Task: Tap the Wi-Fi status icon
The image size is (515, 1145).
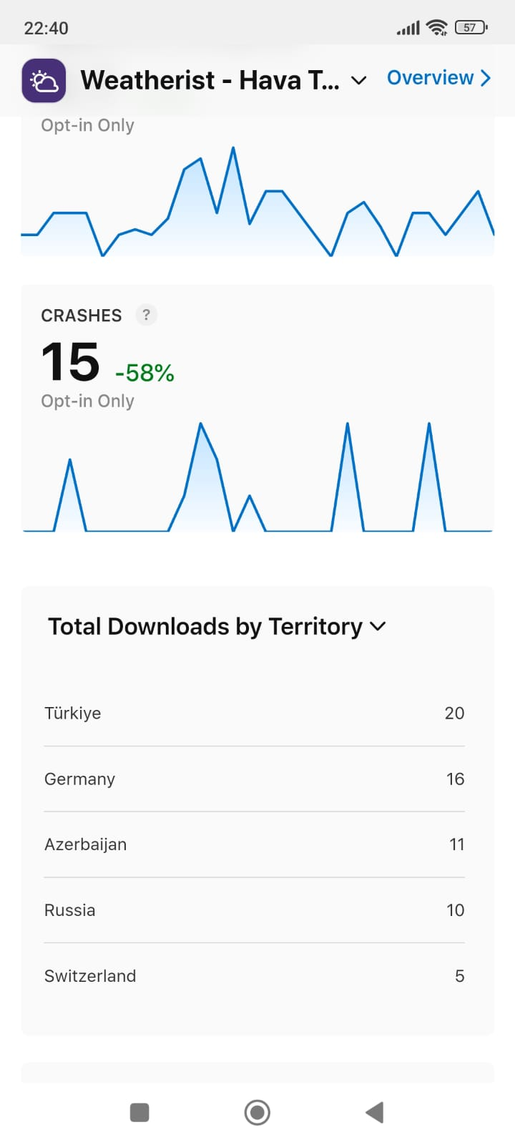Action: click(436, 27)
